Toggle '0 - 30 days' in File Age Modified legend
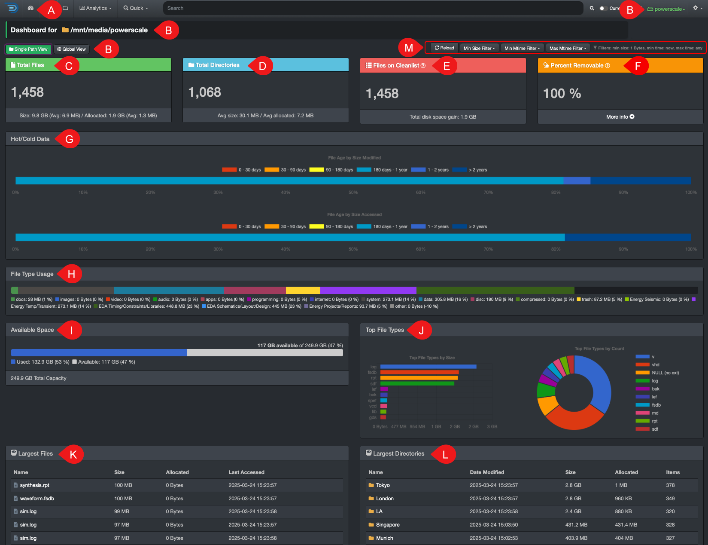The image size is (708, 545). 241,170
